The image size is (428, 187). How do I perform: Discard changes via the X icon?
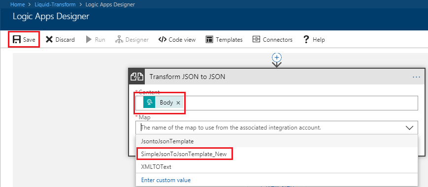(x=49, y=40)
